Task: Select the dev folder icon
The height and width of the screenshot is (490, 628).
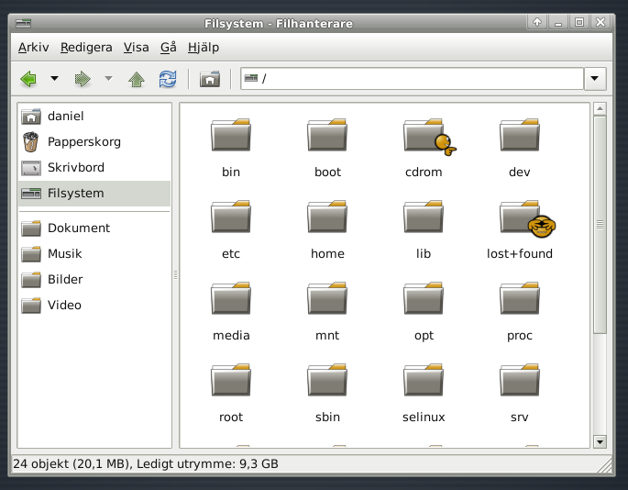Action: click(520, 135)
